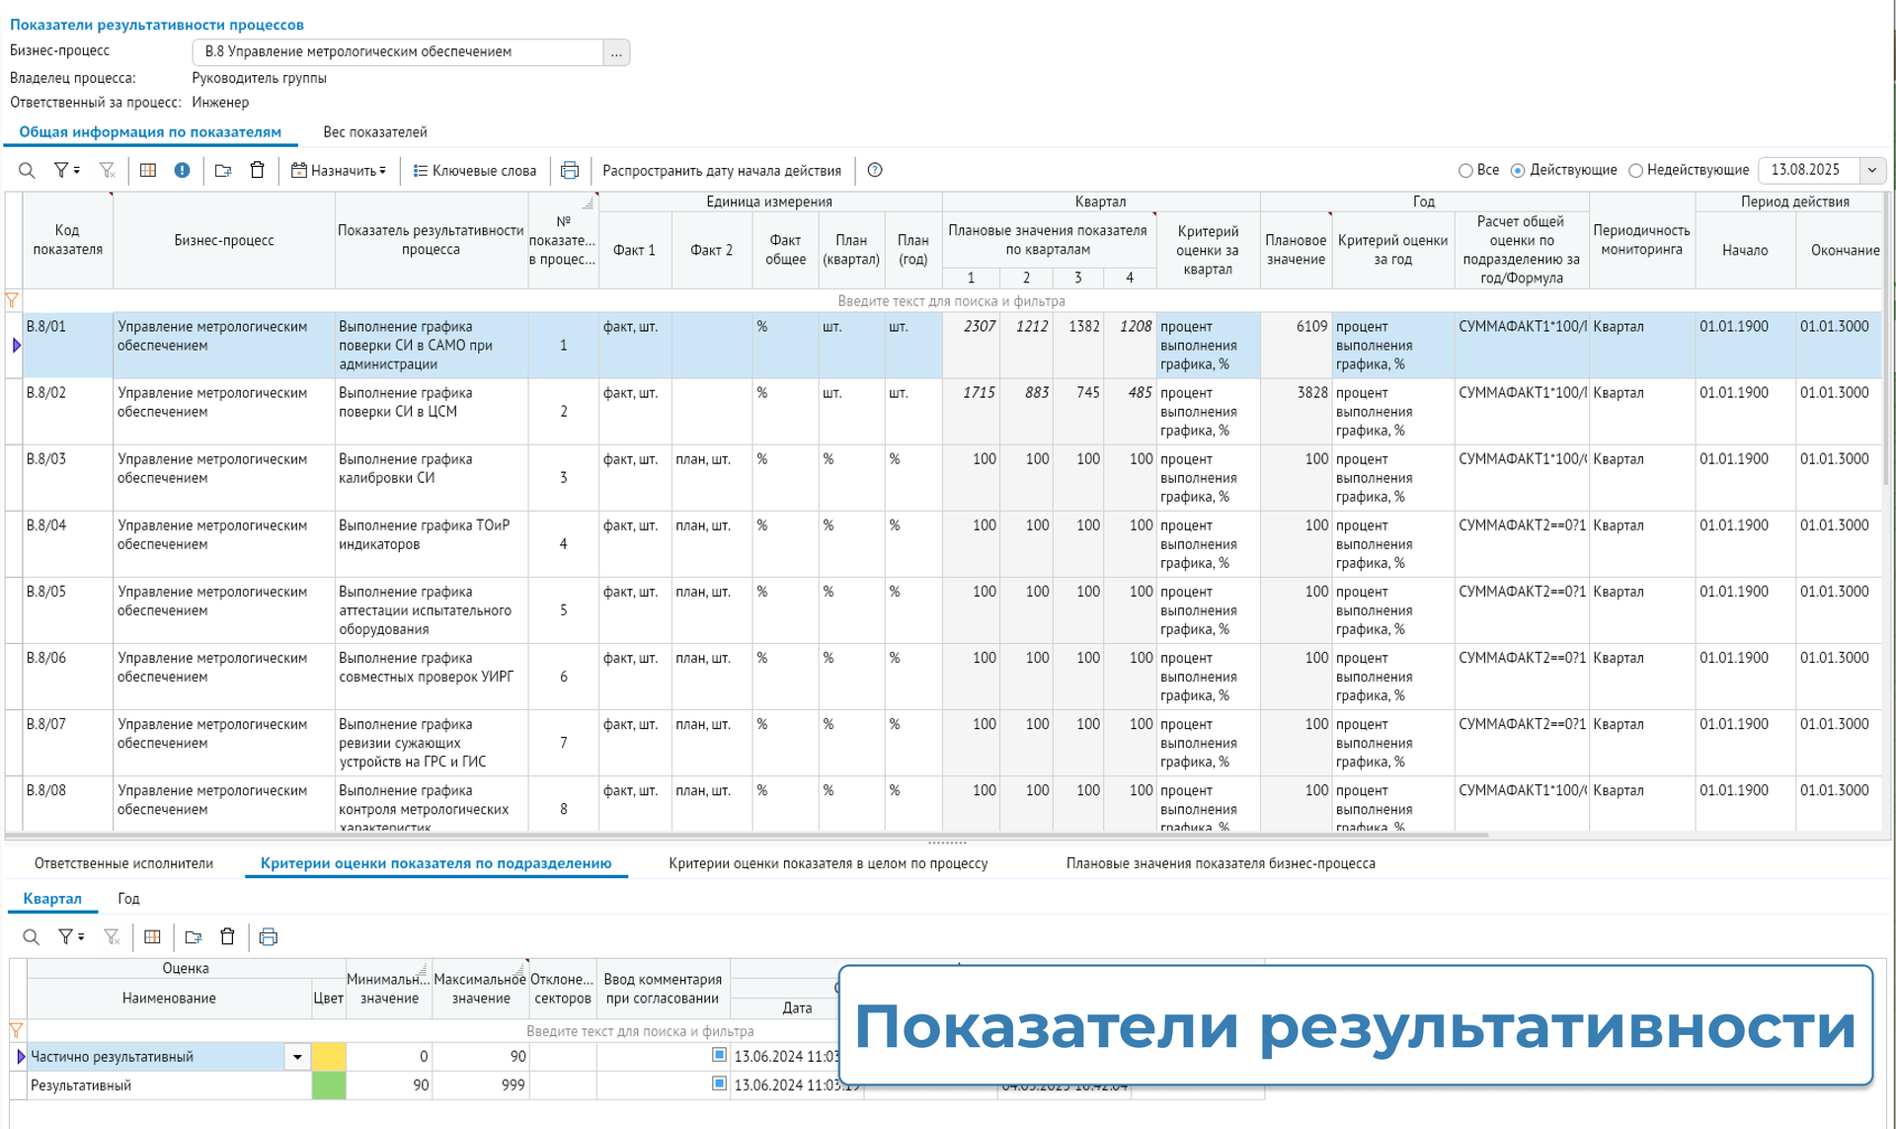Open help with the question mark icon
The height and width of the screenshot is (1129, 1896).
pos(875,171)
